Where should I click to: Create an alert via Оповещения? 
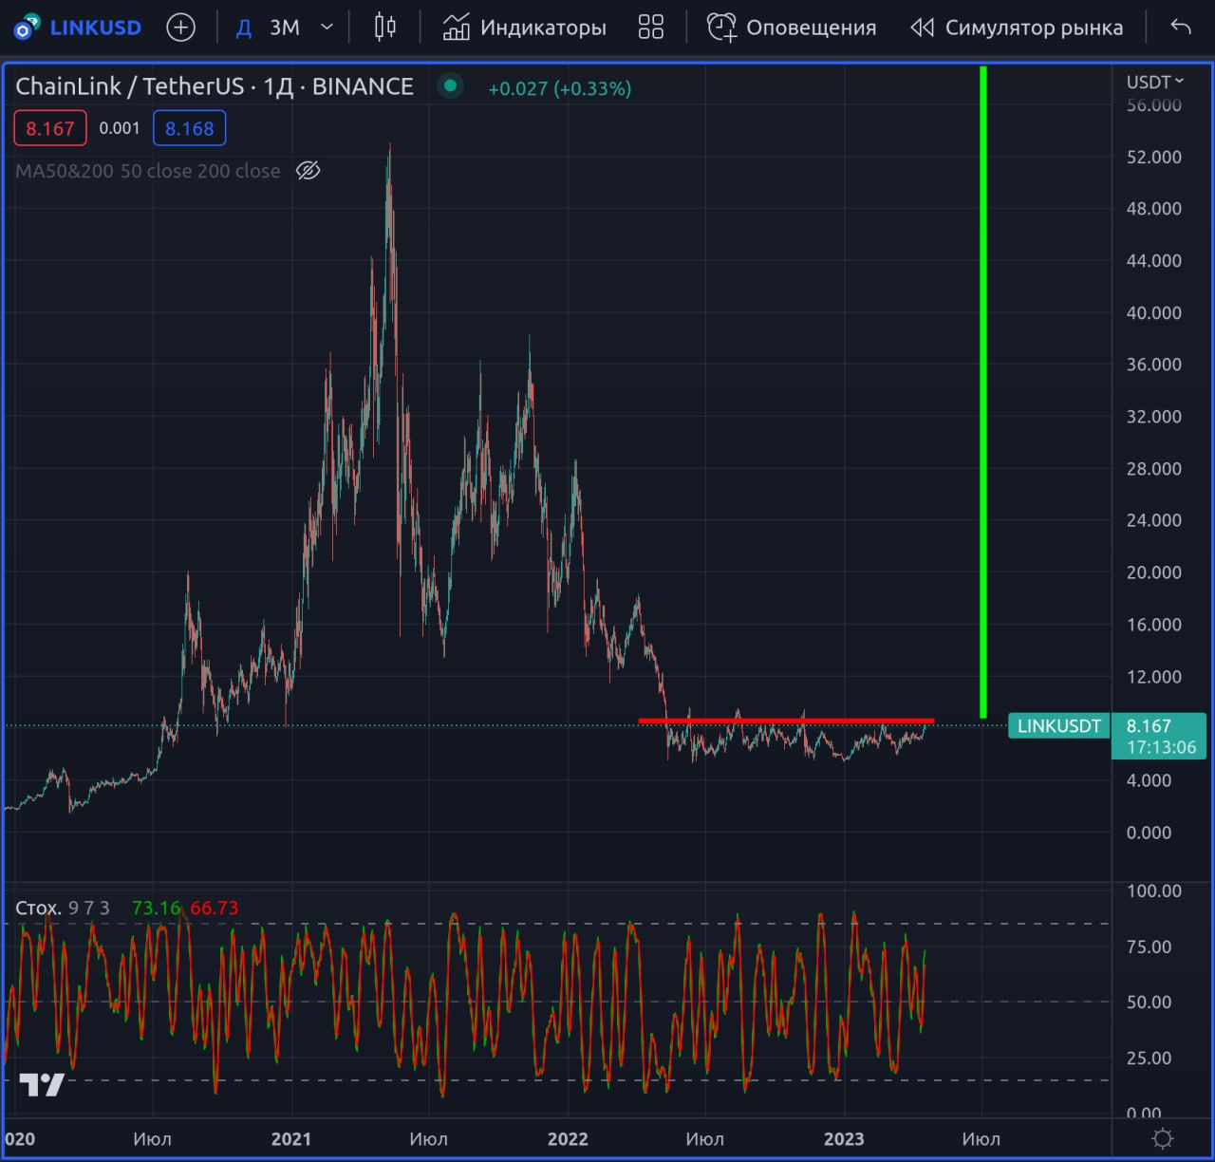(792, 28)
